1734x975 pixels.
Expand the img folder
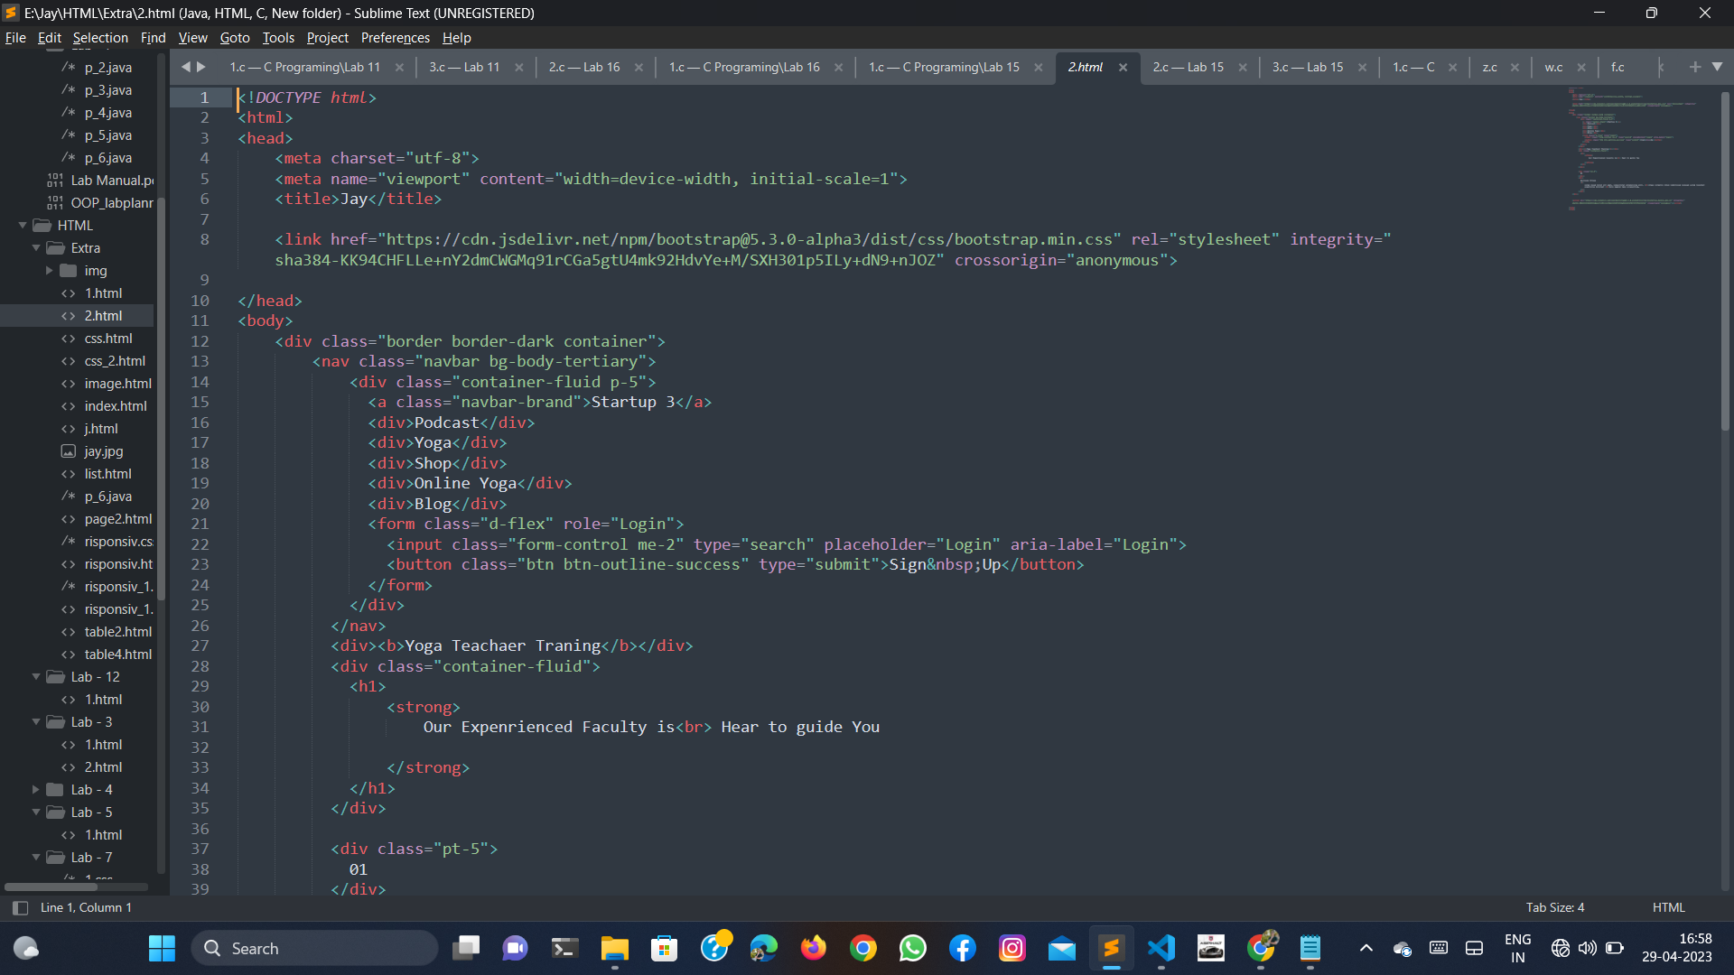point(50,271)
